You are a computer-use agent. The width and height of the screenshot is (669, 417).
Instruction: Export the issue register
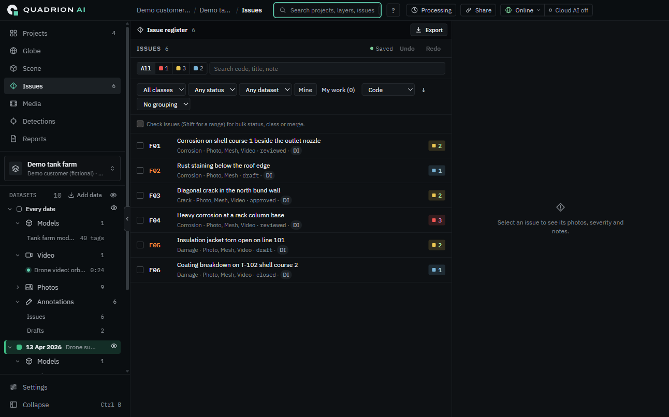429,30
